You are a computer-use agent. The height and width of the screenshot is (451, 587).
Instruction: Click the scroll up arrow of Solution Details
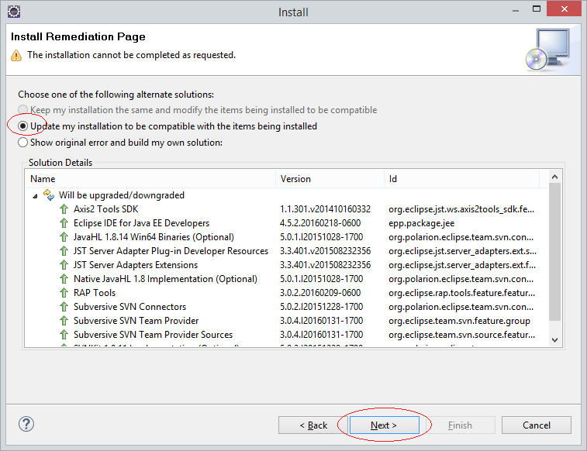point(554,177)
